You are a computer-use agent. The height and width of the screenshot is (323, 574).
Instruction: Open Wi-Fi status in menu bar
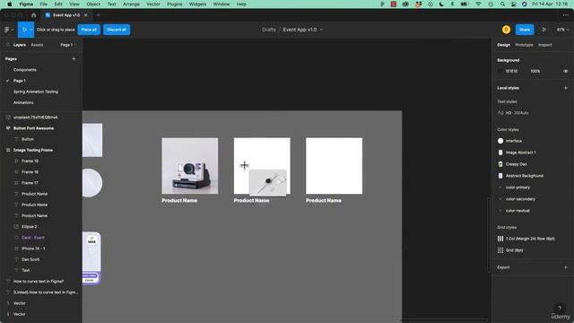tap(478, 4)
